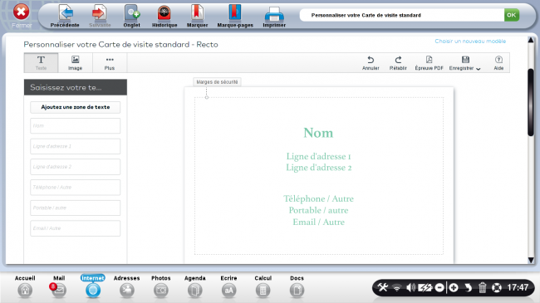Image resolution: width=540 pixels, height=303 pixels.
Task: Click the Email / Autre input field
Action: pyautogui.click(x=76, y=228)
